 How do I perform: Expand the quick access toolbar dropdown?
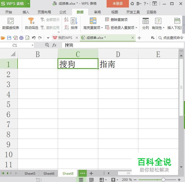(48, 38)
